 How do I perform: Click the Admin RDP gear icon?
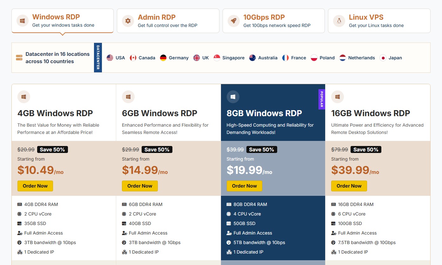(128, 20)
